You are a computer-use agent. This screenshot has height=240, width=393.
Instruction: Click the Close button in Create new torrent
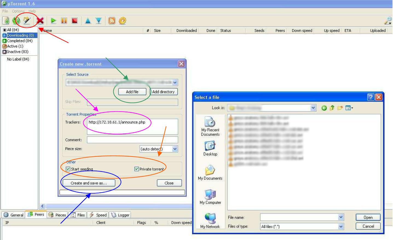pyautogui.click(x=169, y=183)
